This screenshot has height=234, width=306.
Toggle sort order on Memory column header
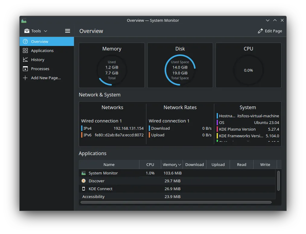[x=172, y=164]
